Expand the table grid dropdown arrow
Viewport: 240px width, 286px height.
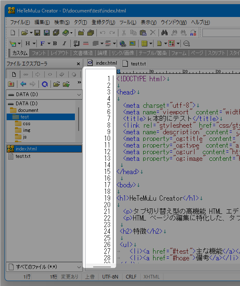point(151,44)
